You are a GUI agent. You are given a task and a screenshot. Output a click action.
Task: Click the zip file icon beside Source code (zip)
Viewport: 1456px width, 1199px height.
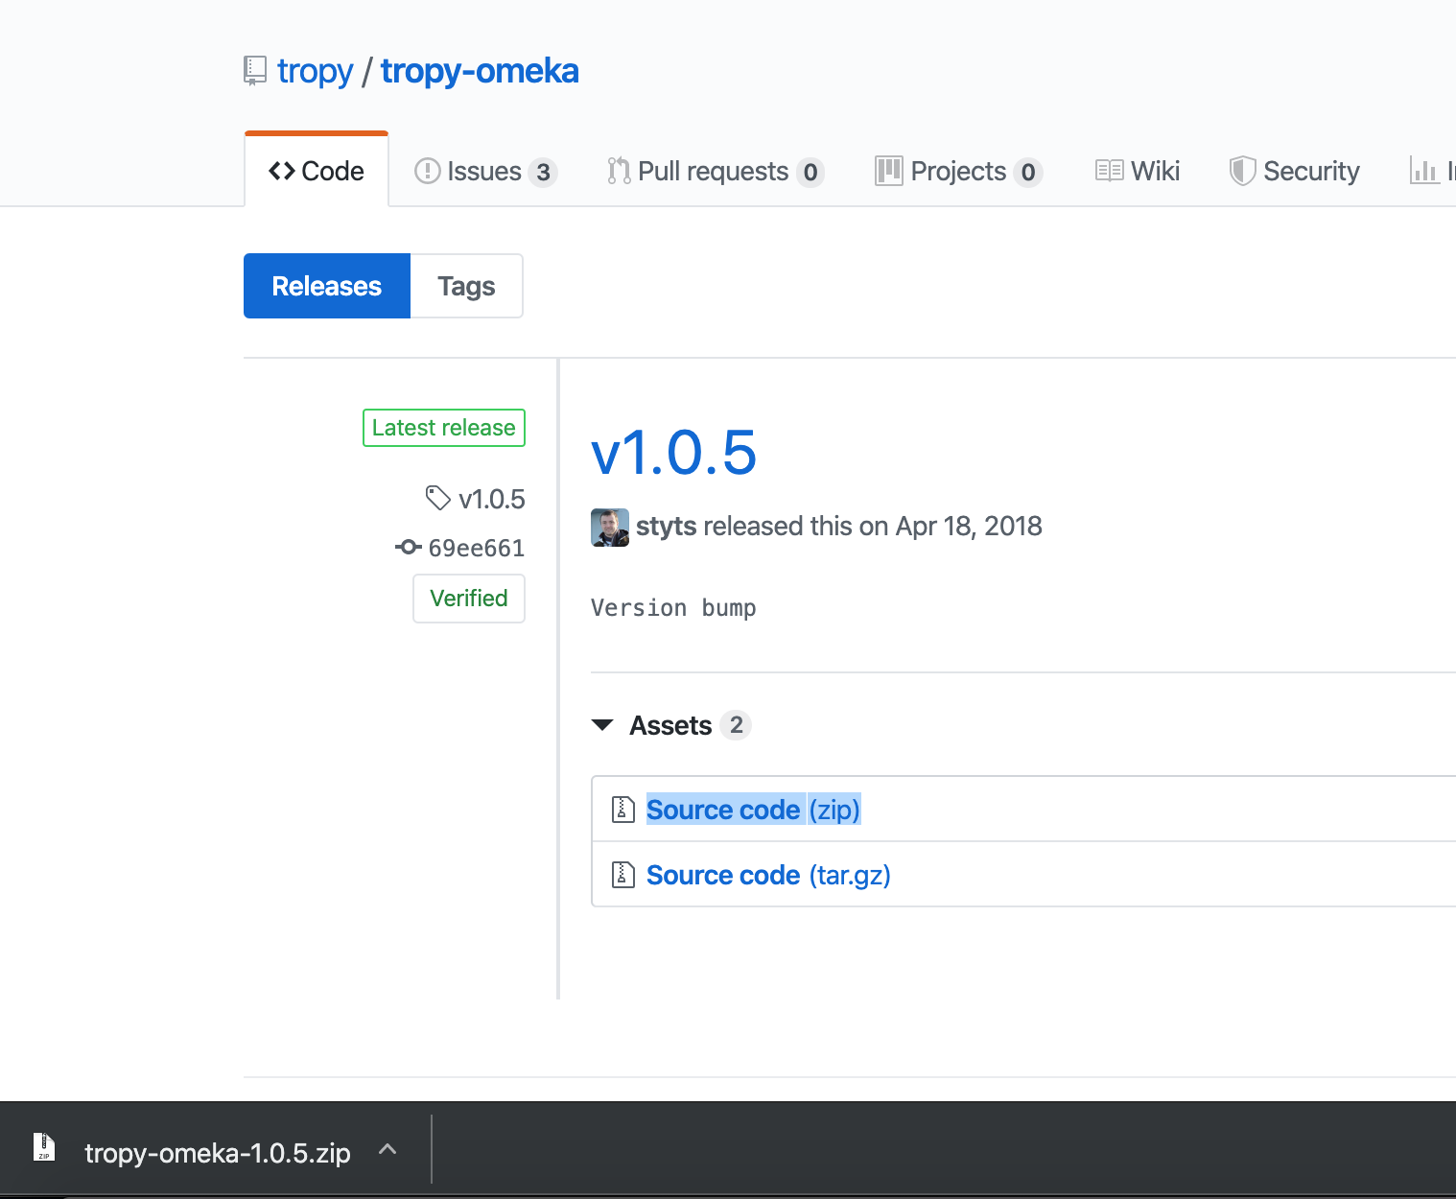(623, 810)
